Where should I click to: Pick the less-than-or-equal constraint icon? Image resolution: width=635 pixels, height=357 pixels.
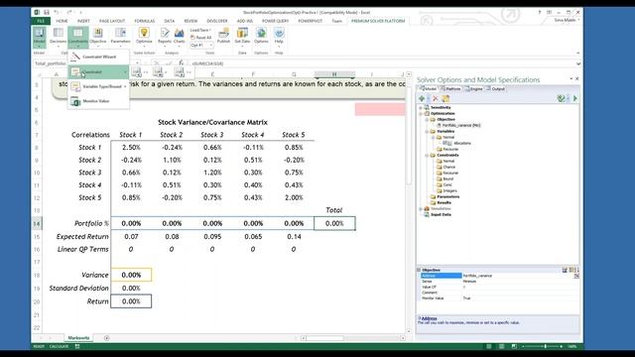pyautogui.click(x=137, y=72)
